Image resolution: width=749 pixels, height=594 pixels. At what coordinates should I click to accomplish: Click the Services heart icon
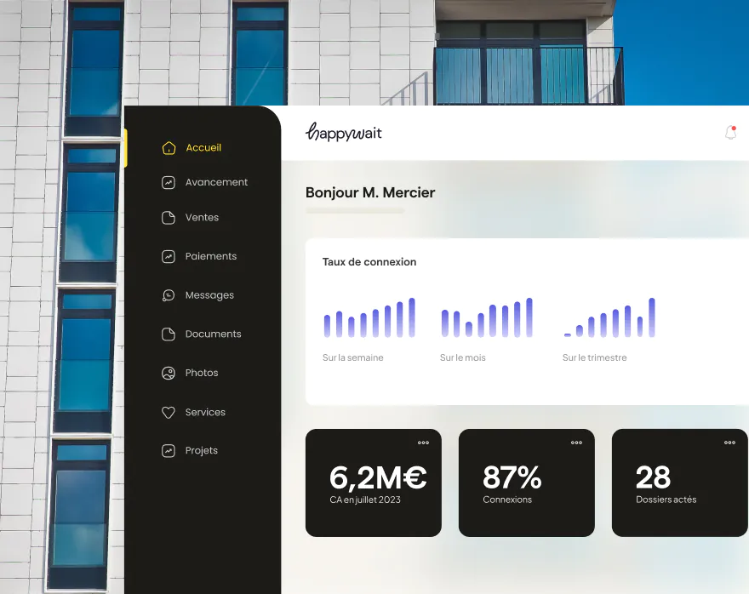click(x=169, y=412)
